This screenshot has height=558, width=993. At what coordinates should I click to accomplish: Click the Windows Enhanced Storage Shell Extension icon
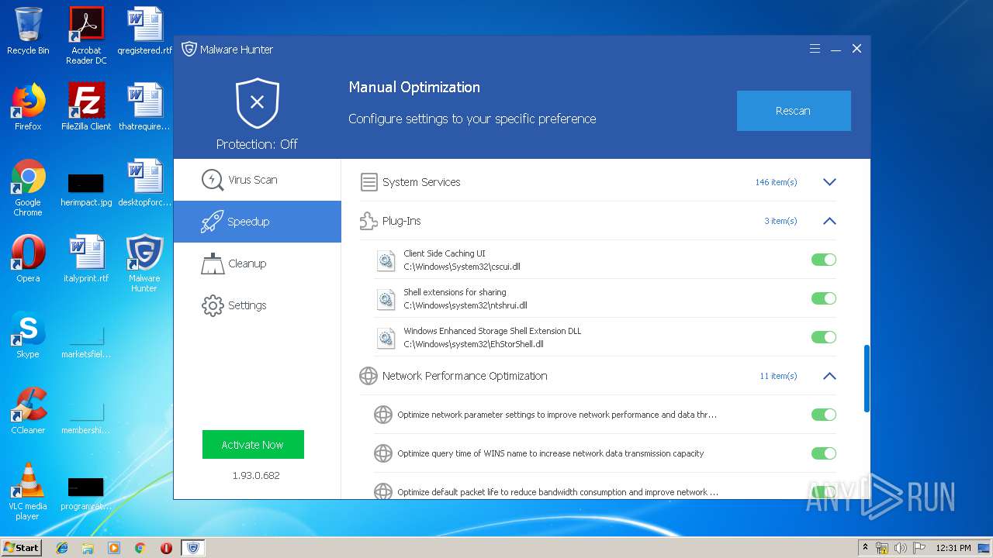(386, 337)
